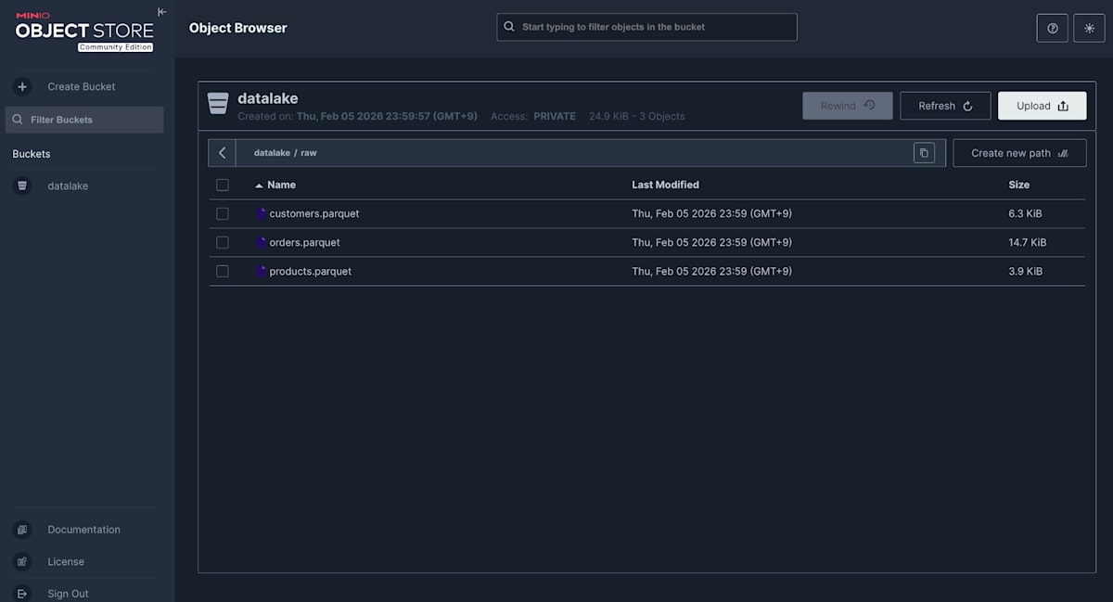
Task: Click Create Bucket in the sidebar
Action: click(x=82, y=86)
